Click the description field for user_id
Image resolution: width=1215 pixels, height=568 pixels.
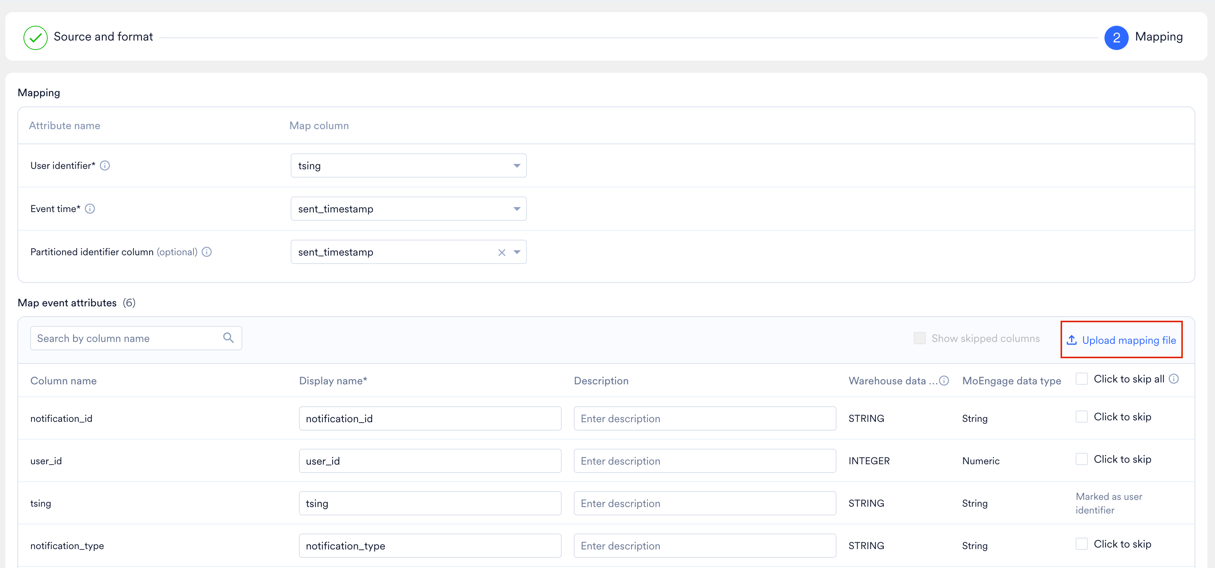tap(705, 461)
